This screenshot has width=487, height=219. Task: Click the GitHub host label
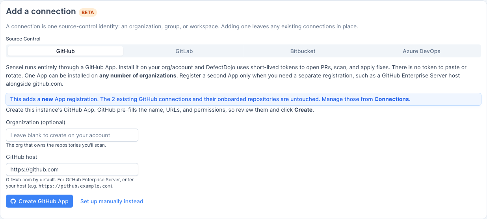click(22, 157)
